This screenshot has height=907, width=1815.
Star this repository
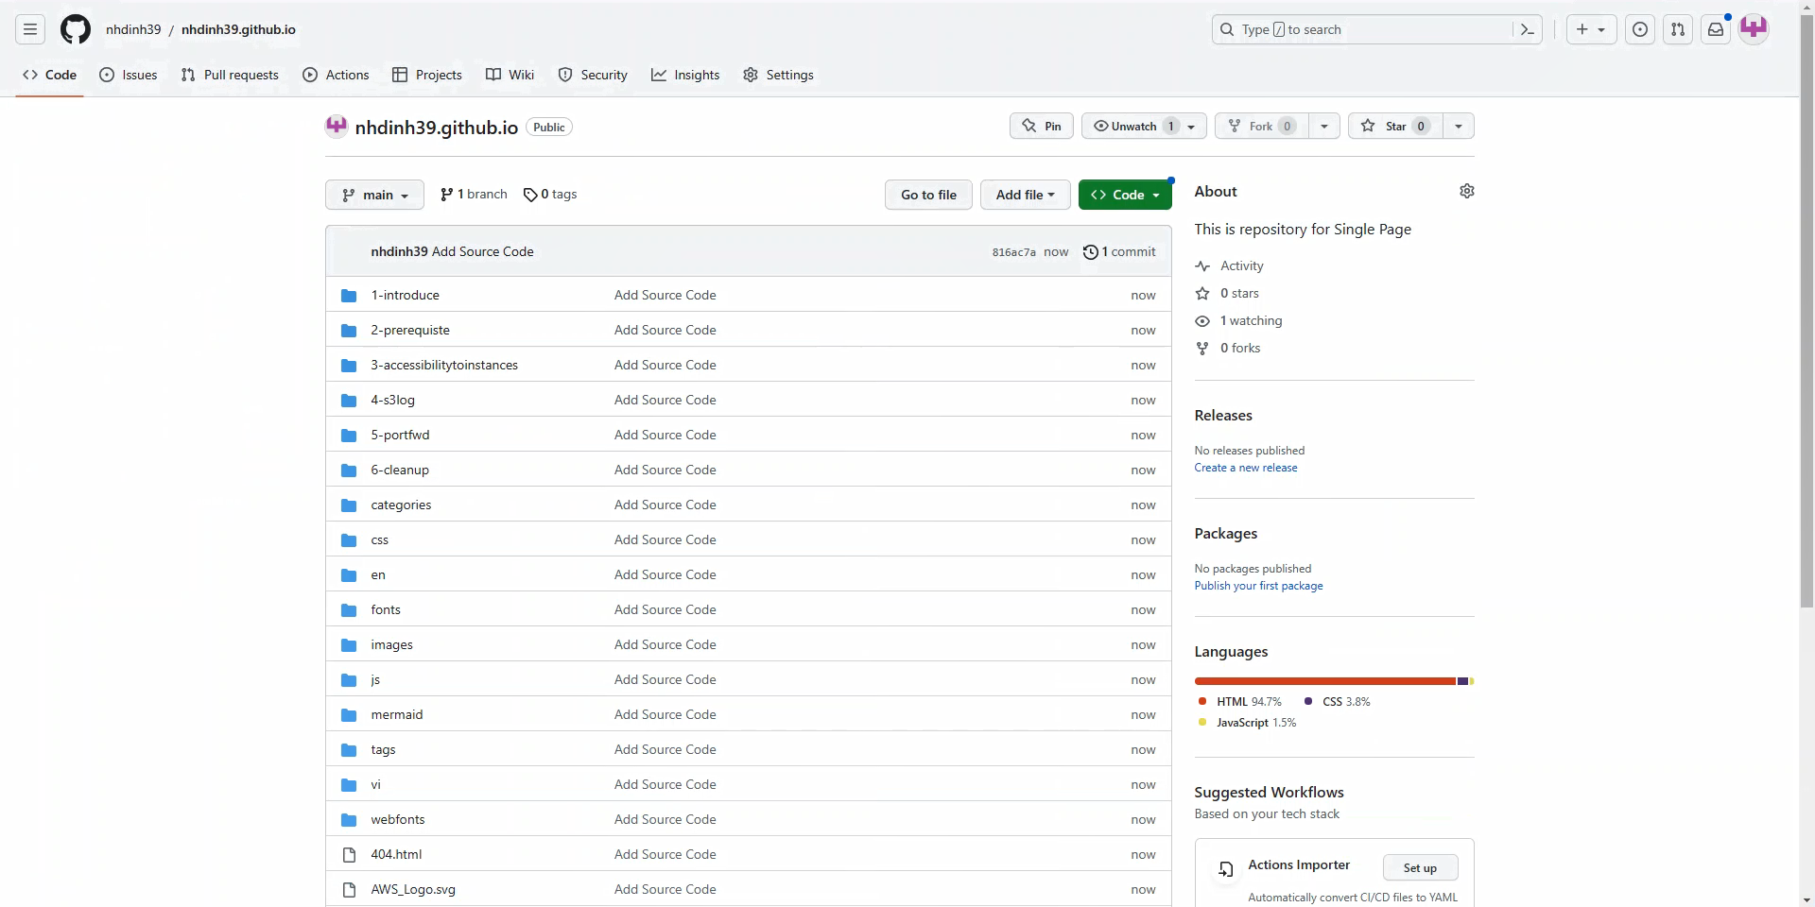[x=1394, y=126]
